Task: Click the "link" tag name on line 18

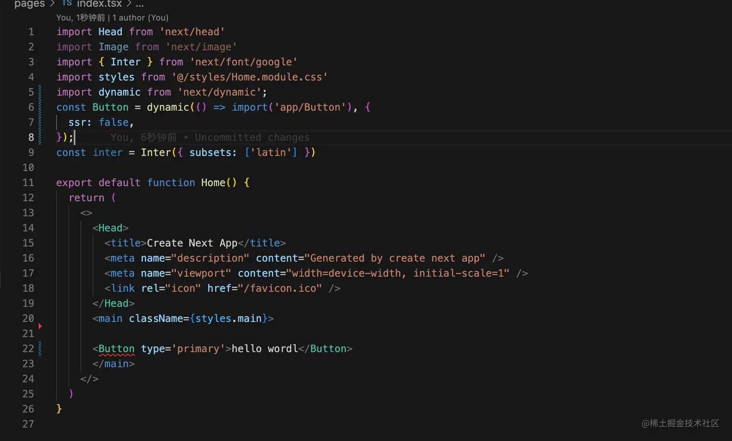Action: point(122,288)
